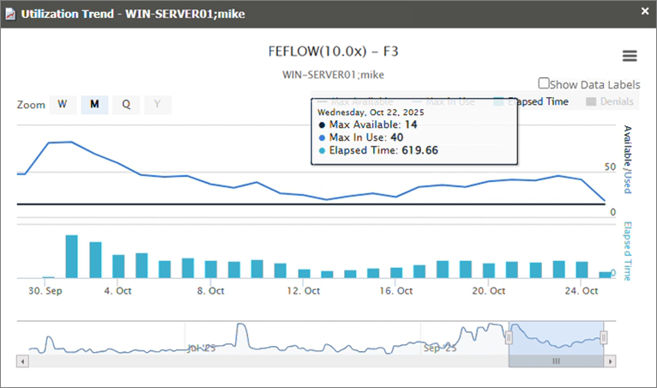Click the 16. Oct axis label
The height and width of the screenshot is (388, 657).
[396, 291]
